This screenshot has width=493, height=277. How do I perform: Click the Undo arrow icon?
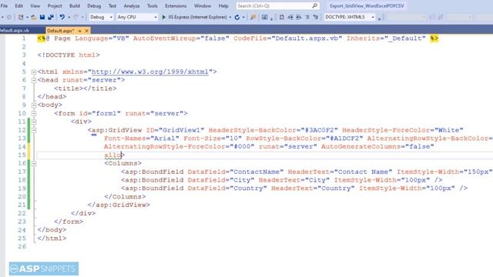pos(62,17)
